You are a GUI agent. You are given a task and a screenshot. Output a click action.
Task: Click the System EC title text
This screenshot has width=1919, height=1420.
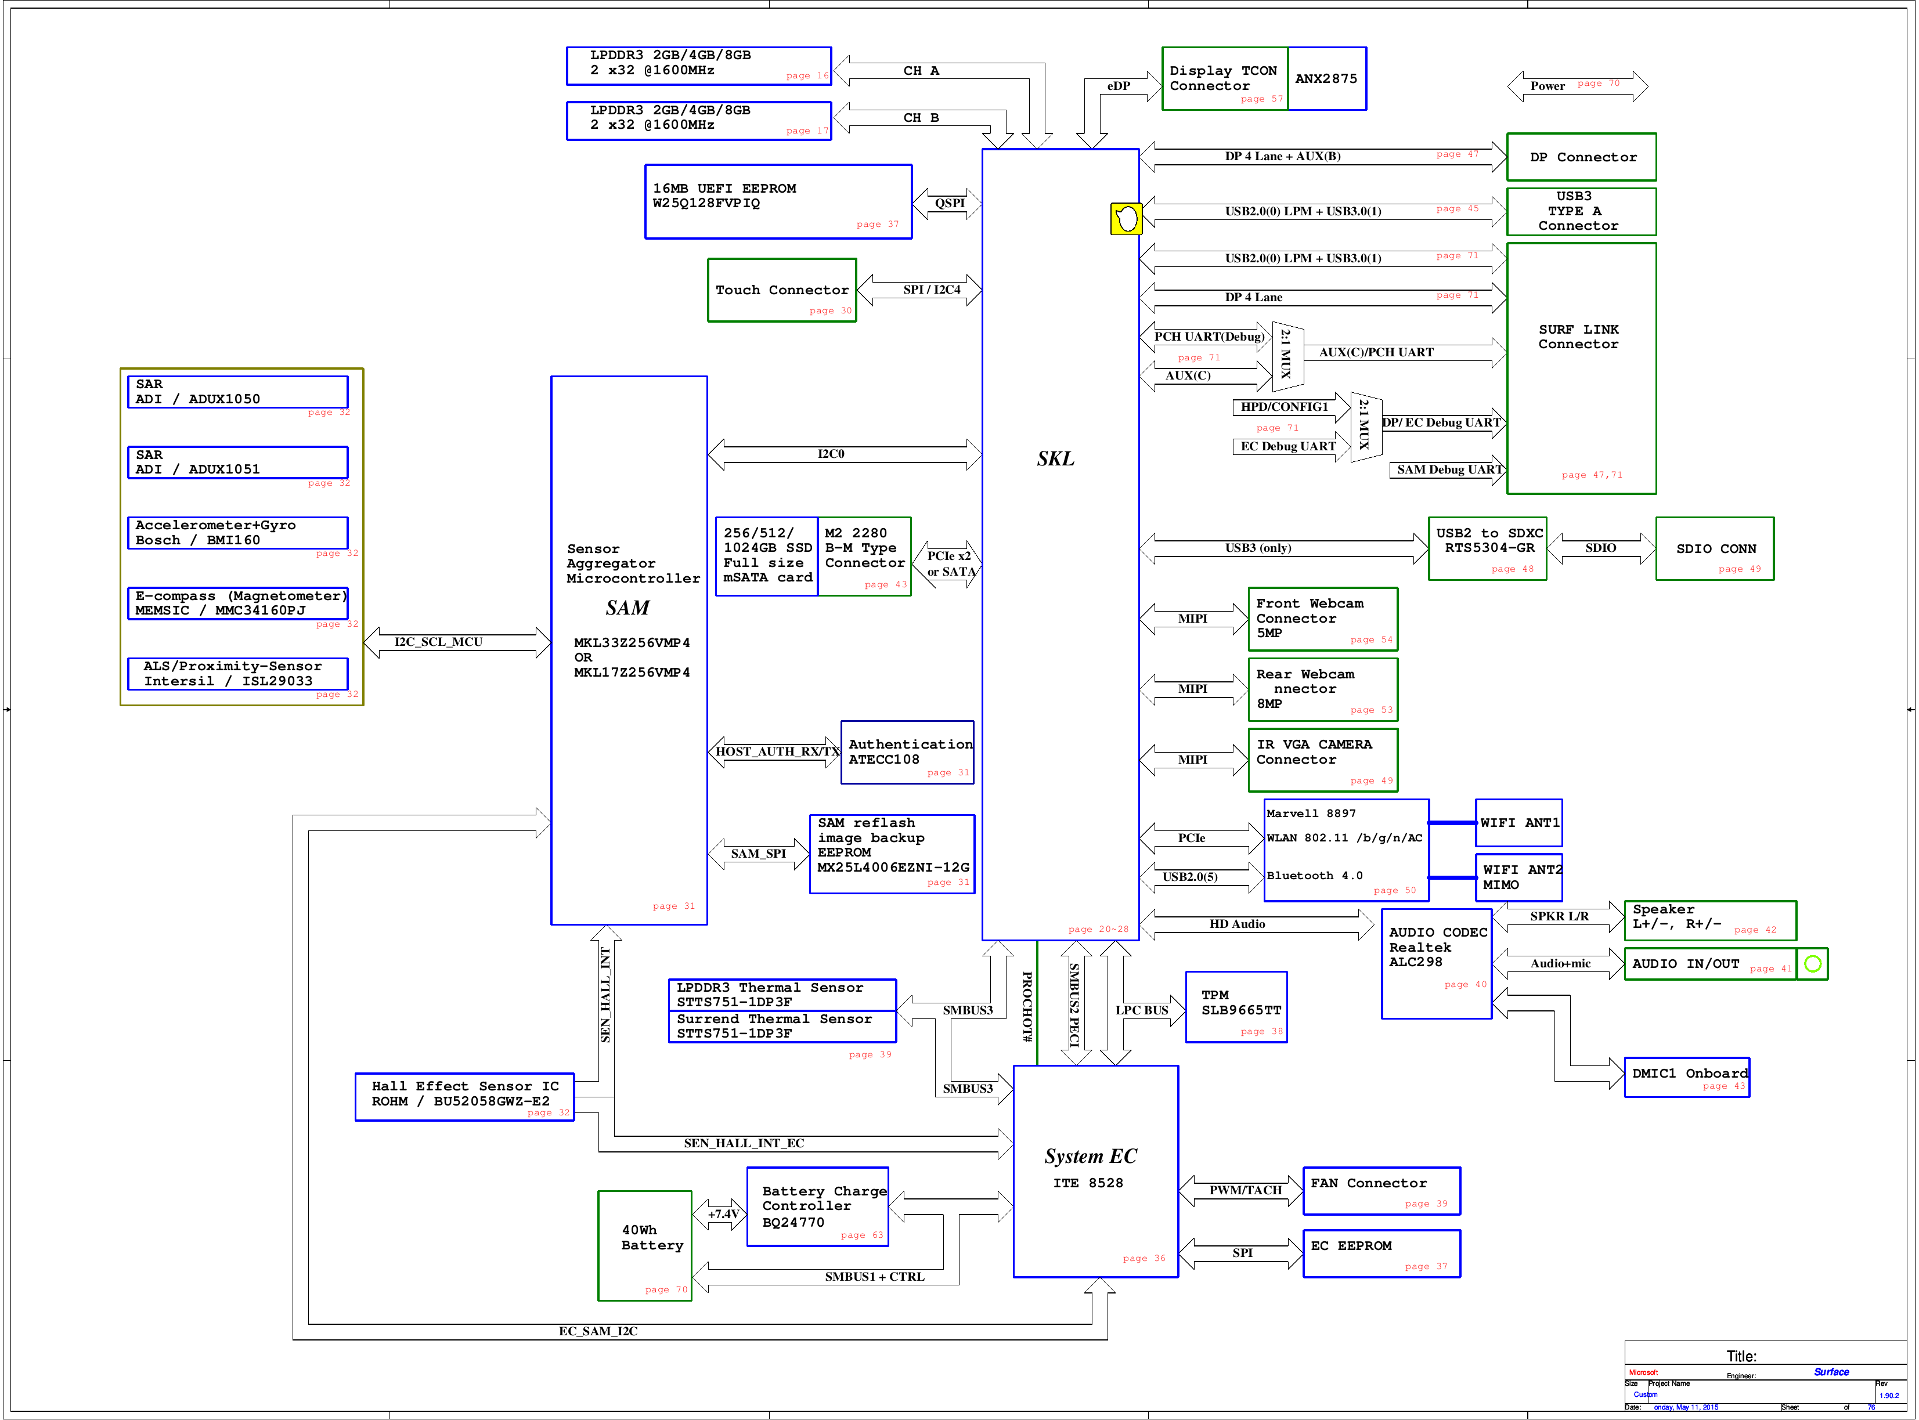coord(1090,1157)
